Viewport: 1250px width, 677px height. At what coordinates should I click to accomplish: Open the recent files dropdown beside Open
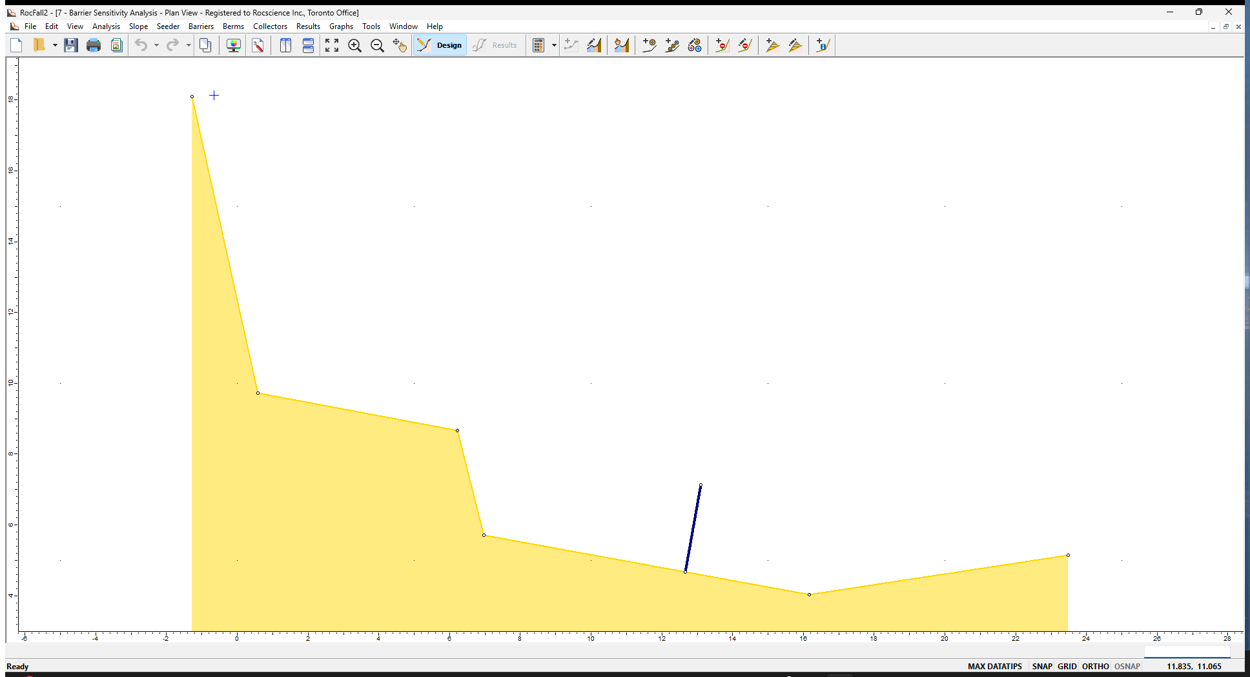[x=56, y=45]
